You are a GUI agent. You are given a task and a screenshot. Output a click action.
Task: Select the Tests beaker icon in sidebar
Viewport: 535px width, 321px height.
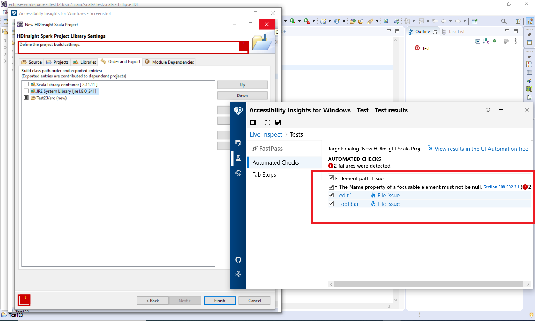click(238, 158)
